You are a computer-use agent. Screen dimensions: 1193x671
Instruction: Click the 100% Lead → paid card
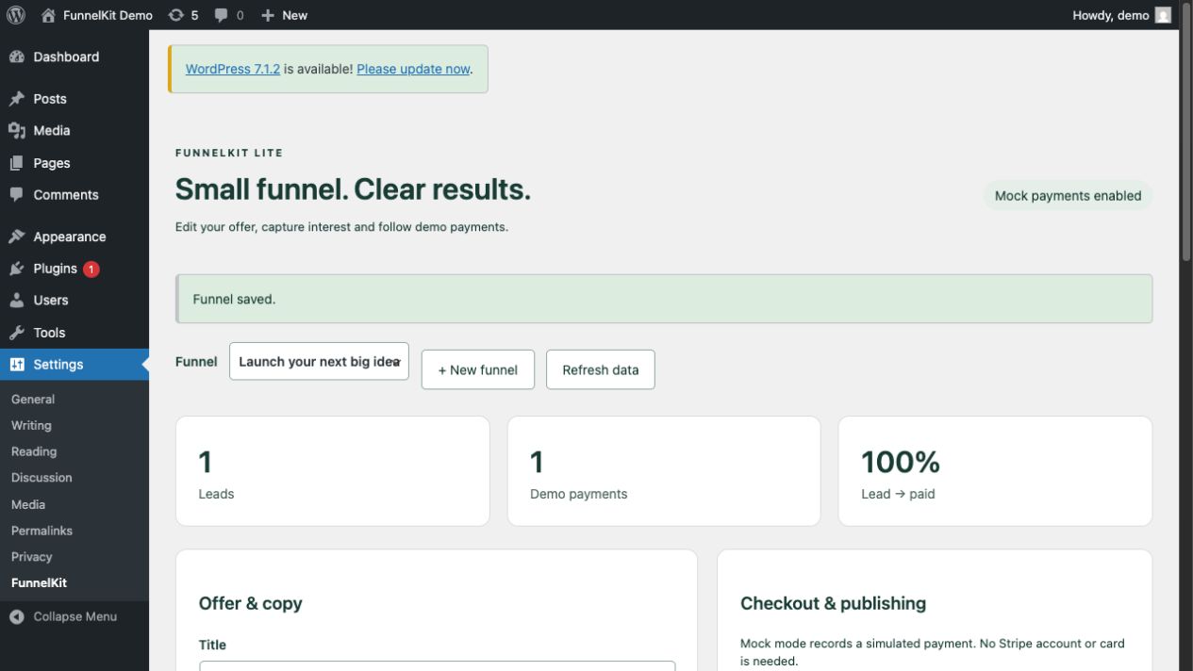[995, 471]
